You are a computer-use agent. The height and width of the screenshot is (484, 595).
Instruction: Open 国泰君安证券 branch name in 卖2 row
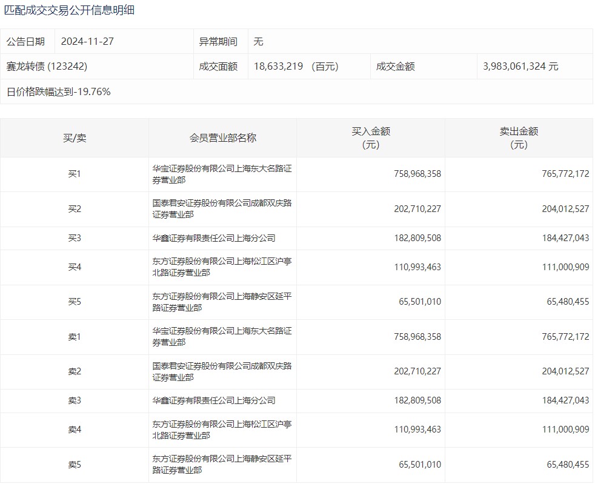pos(222,371)
